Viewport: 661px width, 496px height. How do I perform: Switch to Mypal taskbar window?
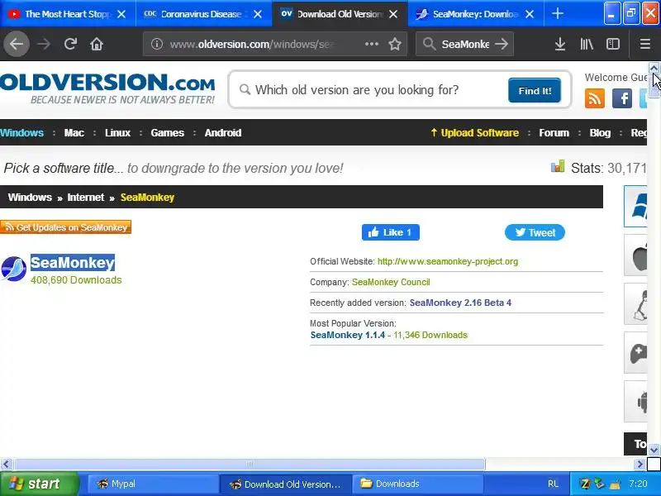(x=152, y=484)
